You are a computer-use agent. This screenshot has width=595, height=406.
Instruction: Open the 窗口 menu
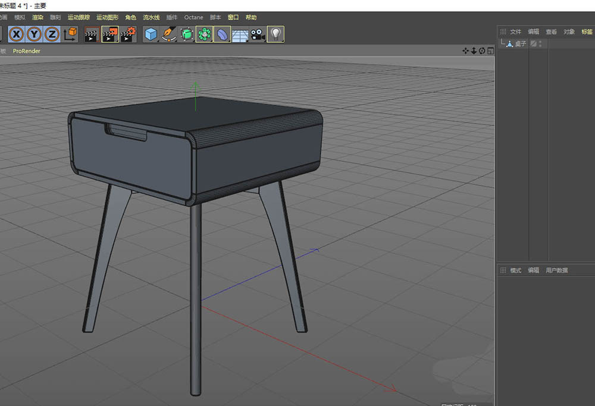click(x=233, y=17)
